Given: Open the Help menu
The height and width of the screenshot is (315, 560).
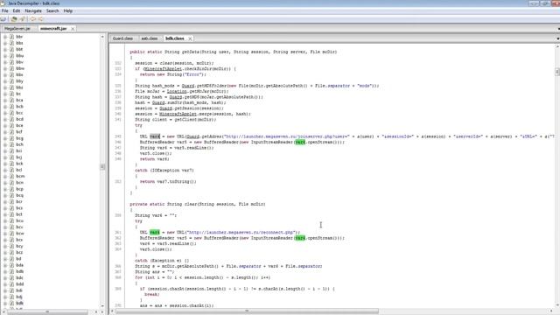Looking at the screenshot, I should [x=68, y=11].
